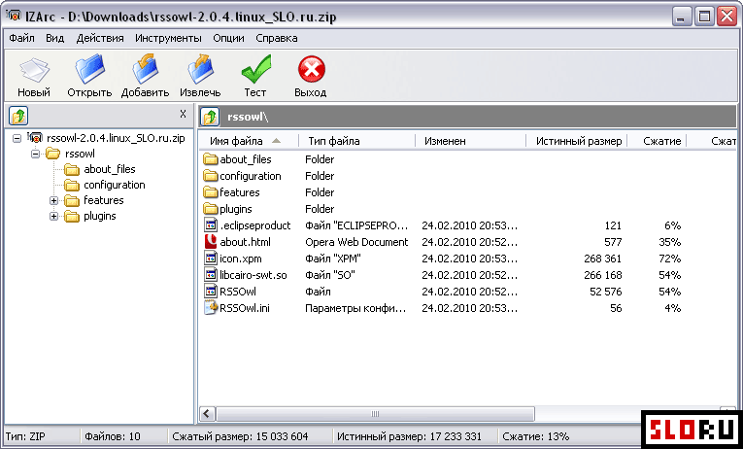Click the 268 361 size value
743x449 pixels.
(x=603, y=259)
